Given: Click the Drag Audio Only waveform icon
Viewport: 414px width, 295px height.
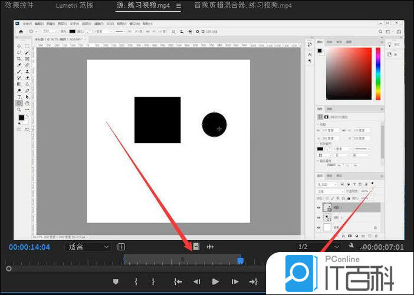Looking at the screenshot, I should click(210, 247).
